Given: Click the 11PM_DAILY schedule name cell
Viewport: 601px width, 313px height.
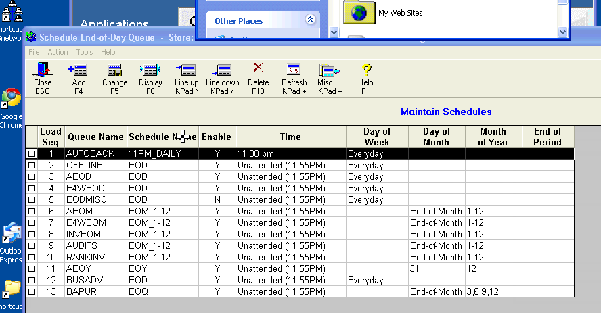Looking at the screenshot, I should 162,154.
